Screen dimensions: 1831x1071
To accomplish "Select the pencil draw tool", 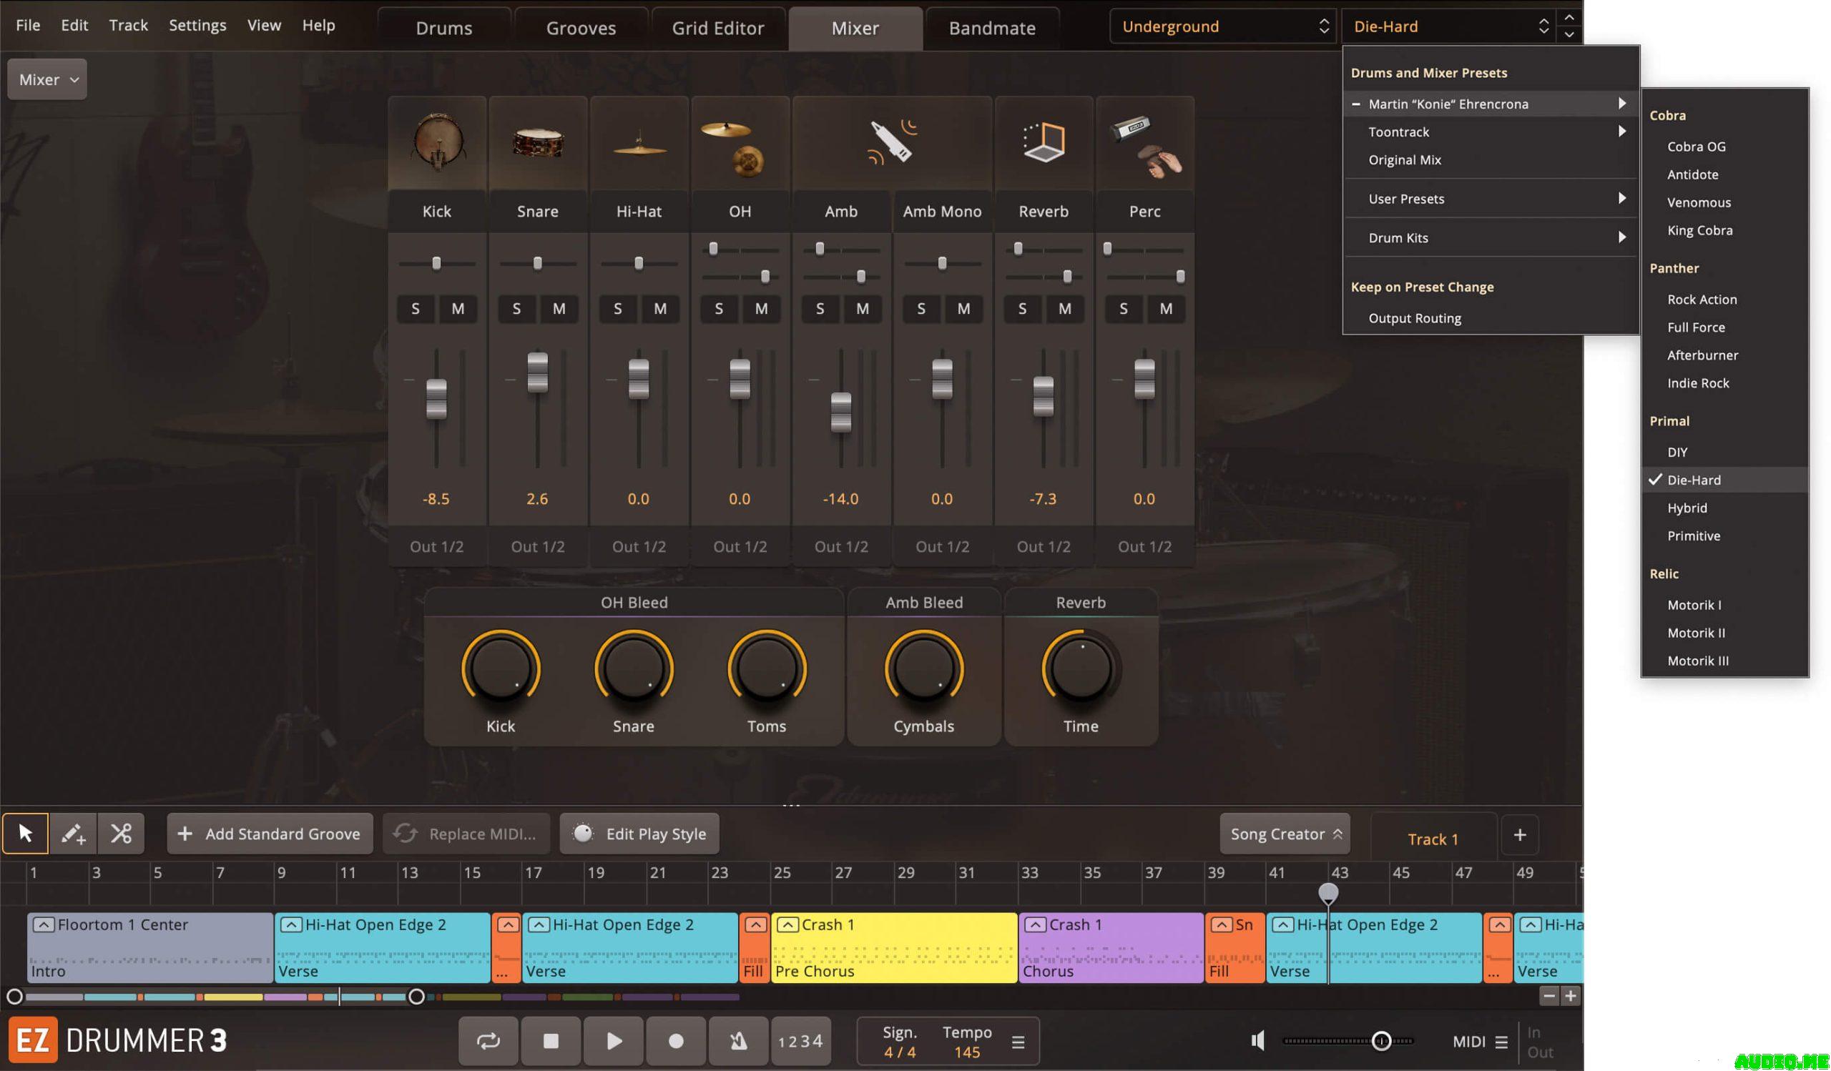I will click(73, 834).
